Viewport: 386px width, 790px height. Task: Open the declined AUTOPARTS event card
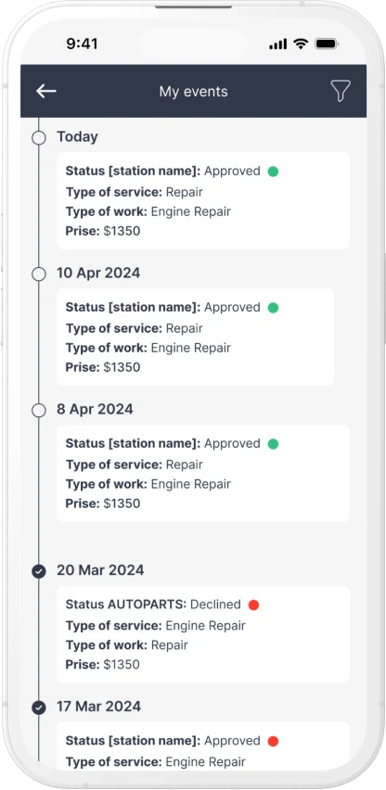[203, 634]
